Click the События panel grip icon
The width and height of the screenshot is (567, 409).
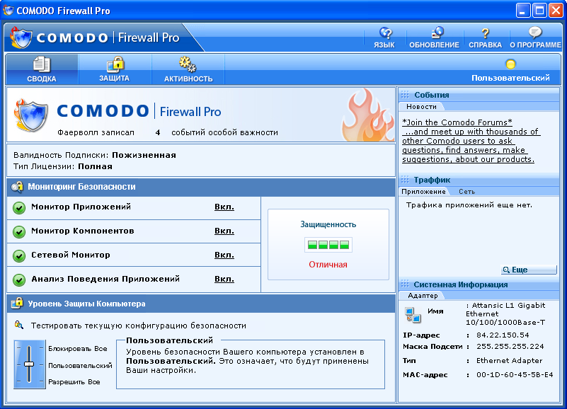click(405, 95)
